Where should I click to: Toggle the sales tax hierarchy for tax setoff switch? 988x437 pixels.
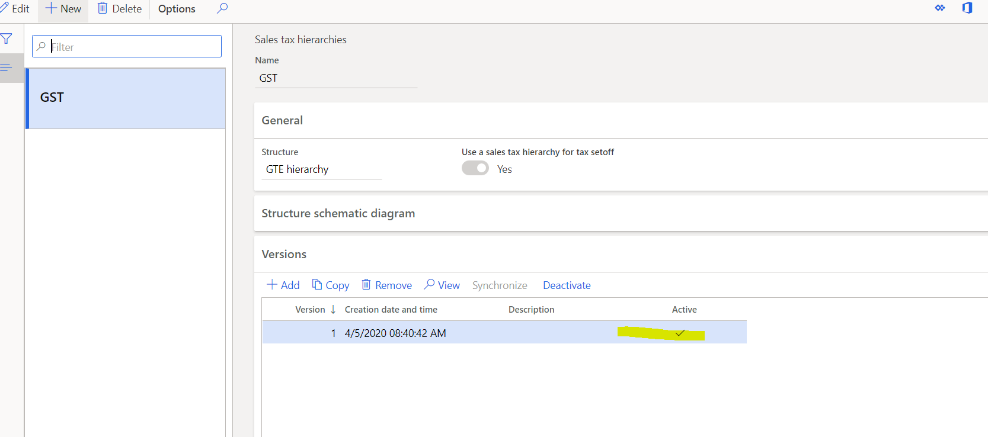475,169
